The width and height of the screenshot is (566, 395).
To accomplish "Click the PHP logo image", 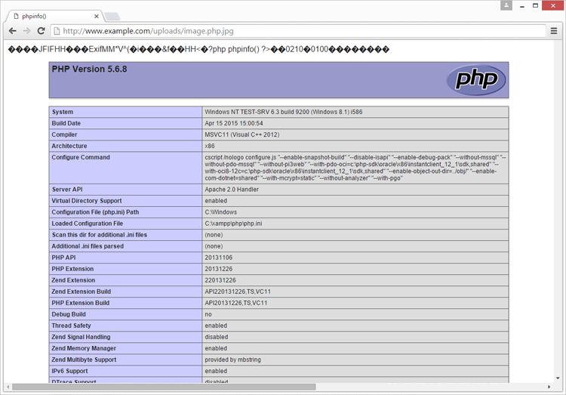I will pos(475,80).
